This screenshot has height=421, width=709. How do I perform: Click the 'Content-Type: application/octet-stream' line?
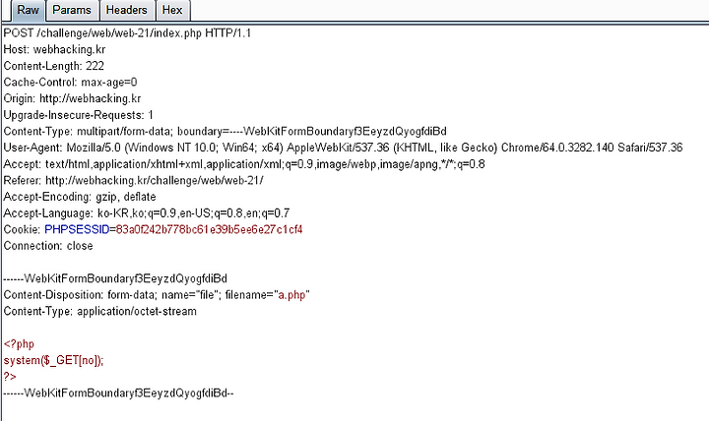pos(99,311)
